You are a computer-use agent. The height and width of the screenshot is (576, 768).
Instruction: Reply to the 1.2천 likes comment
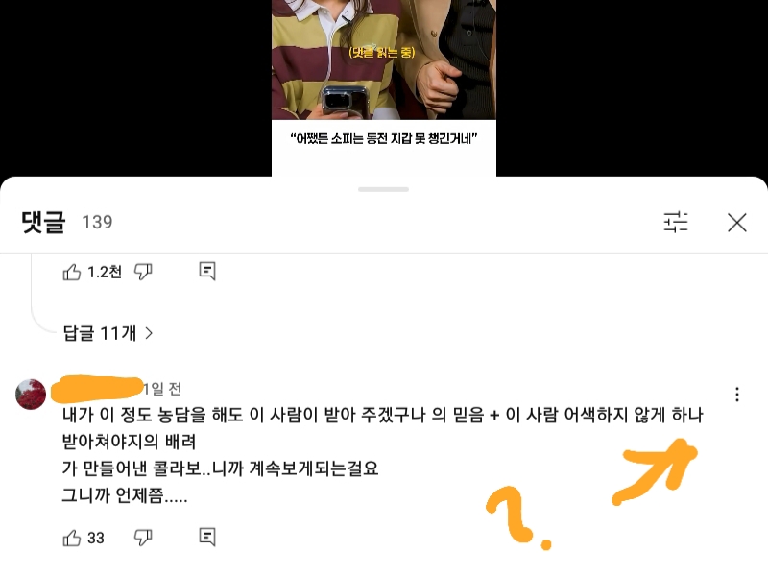(x=207, y=271)
